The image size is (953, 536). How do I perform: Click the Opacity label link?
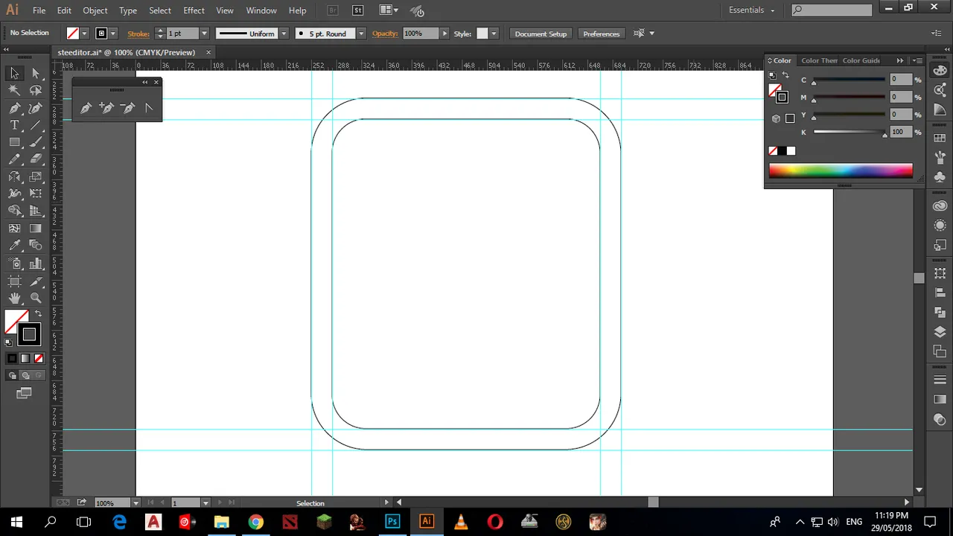click(385, 33)
